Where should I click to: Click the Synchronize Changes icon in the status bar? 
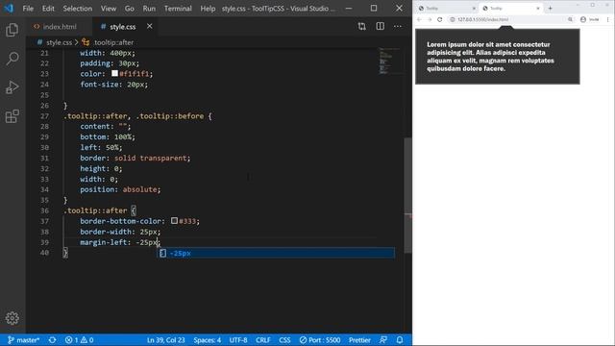(52, 340)
